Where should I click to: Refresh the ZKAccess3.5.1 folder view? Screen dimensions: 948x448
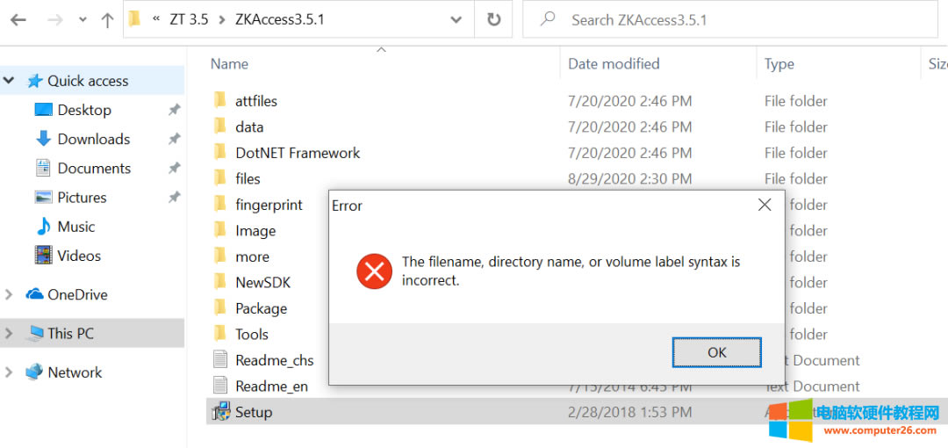[x=494, y=19]
